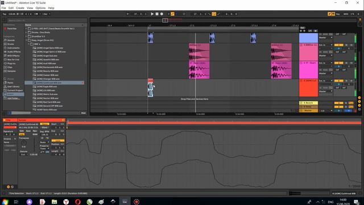Screen dimensions: 364x205
Task: Open Opera from Windows taskbar
Action: pos(78,202)
